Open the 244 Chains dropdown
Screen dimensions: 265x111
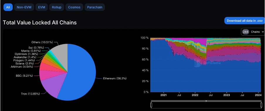tap(253, 32)
